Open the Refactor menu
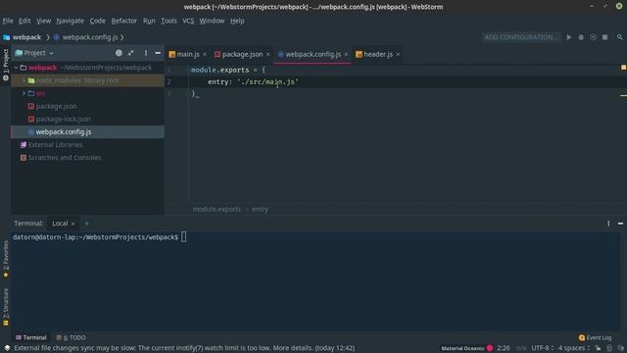 click(124, 21)
